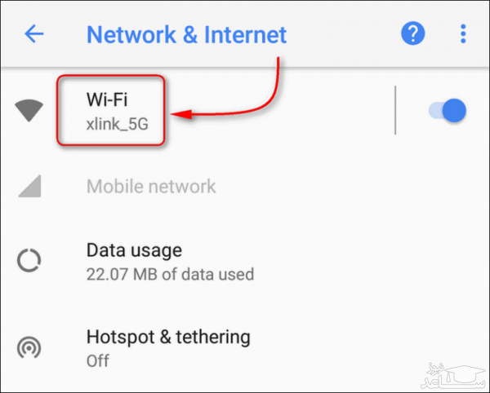The image size is (490, 393).
Task: Tap the 22.07 MB of data used text
Action: [171, 275]
